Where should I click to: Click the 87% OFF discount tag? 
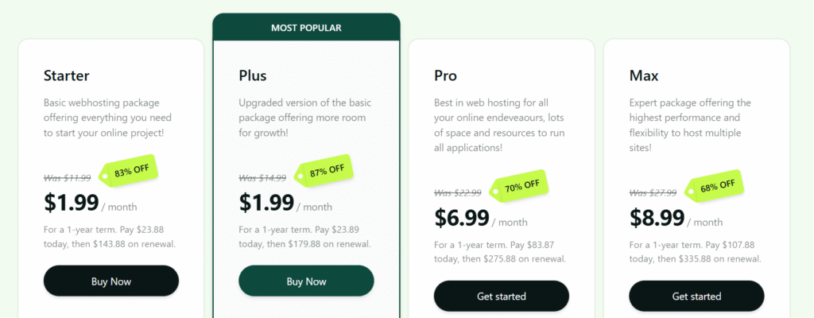pyautogui.click(x=326, y=169)
